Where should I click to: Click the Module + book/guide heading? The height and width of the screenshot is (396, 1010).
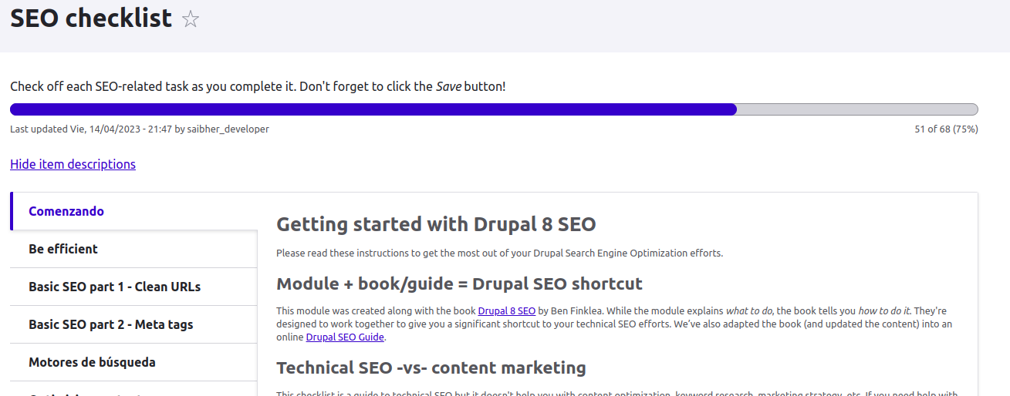(x=459, y=284)
